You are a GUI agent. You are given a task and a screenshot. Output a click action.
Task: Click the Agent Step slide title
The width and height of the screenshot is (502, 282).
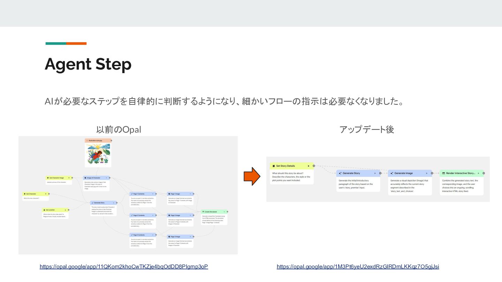point(88,64)
